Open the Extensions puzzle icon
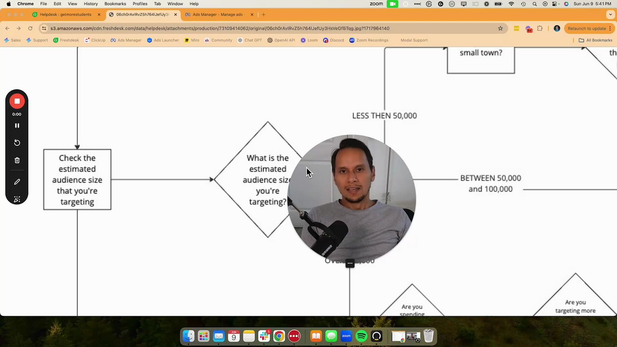Screen dimensions: 617x347 (540, 28)
